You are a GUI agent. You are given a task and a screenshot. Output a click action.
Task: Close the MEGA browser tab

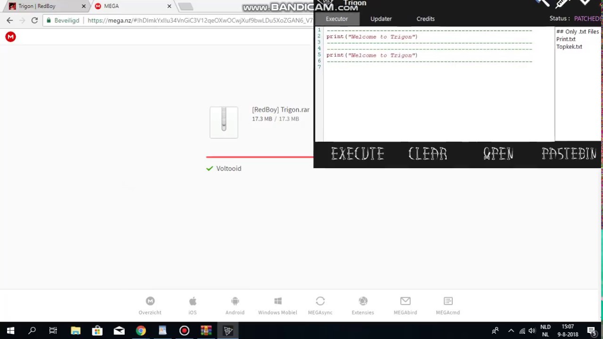click(x=169, y=6)
